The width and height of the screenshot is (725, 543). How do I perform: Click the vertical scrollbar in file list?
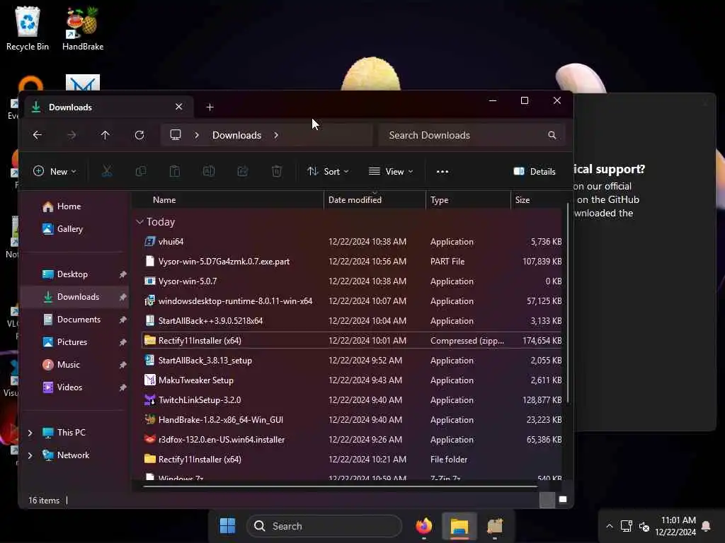(x=567, y=303)
